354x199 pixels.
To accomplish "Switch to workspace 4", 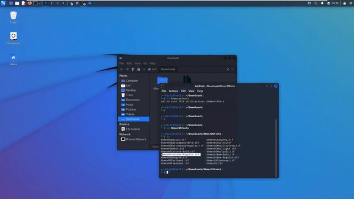I will (x=63, y=3).
